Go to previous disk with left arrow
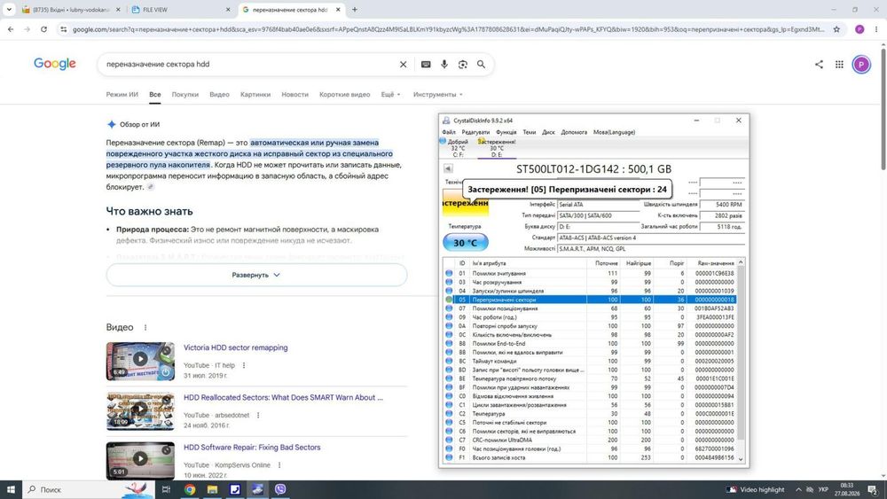The height and width of the screenshot is (499, 887). [448, 168]
